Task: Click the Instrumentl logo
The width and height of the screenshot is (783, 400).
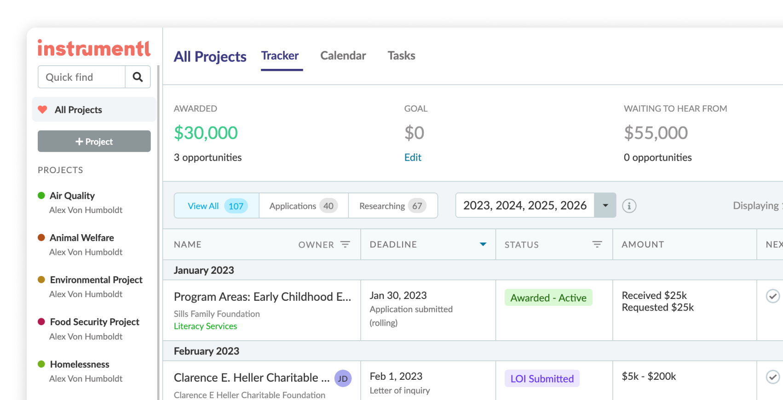Action: click(94, 48)
